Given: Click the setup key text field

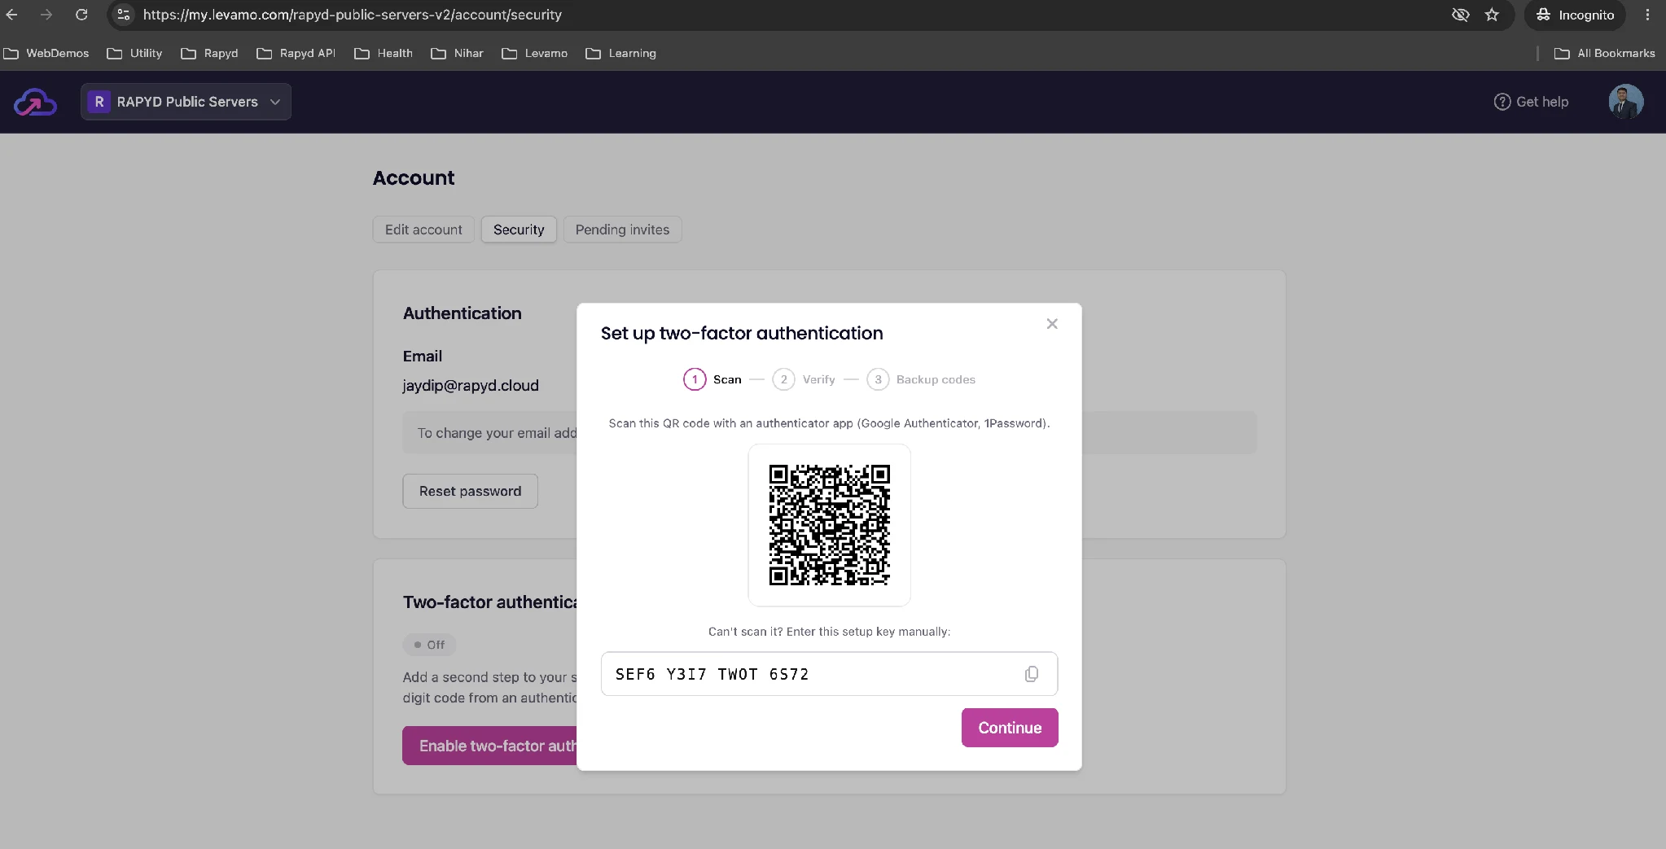Looking at the screenshot, I should pos(829,674).
